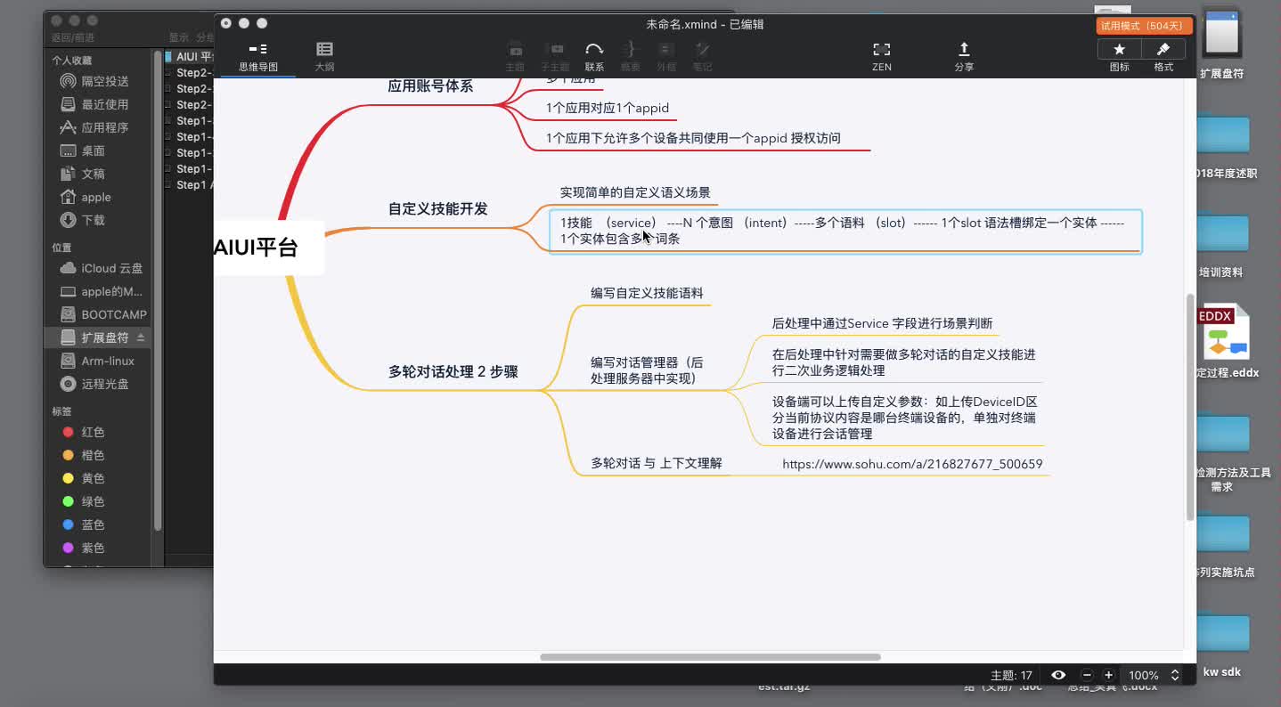Select the 后处理中通过Service 字段进行场景判断 topic

coord(882,323)
